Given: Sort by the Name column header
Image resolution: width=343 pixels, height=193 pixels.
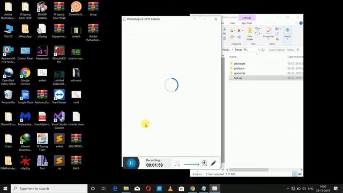Looking at the screenshot, I should [233, 57].
